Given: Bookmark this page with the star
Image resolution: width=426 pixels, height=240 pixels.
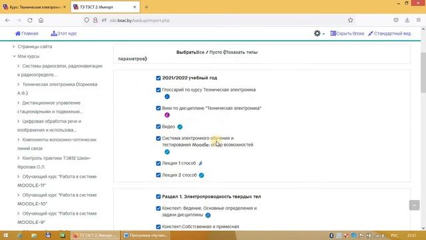Looking at the screenshot, I should [x=351, y=20].
